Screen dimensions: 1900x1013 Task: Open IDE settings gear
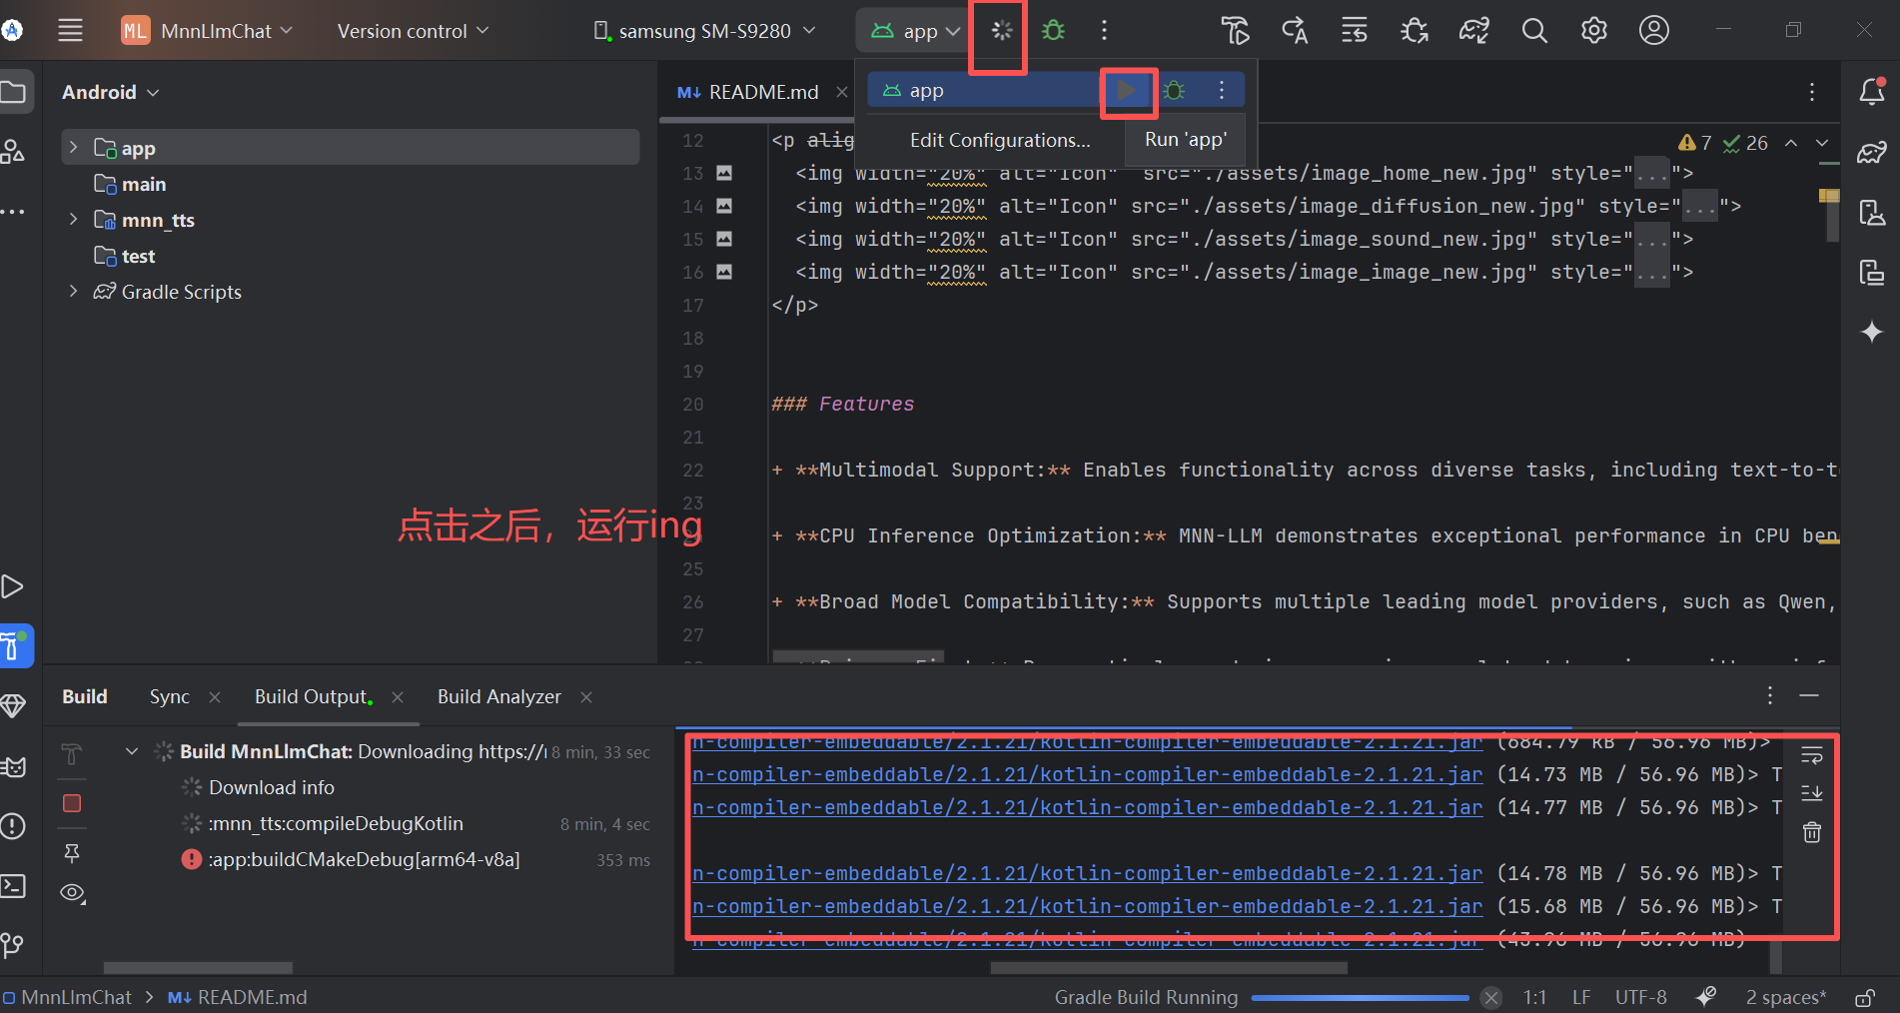pos(1594,30)
